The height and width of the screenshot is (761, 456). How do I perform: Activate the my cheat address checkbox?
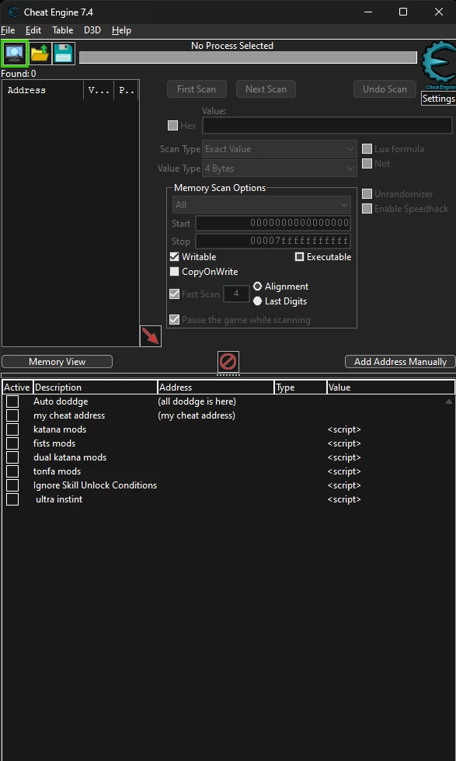pyautogui.click(x=12, y=415)
